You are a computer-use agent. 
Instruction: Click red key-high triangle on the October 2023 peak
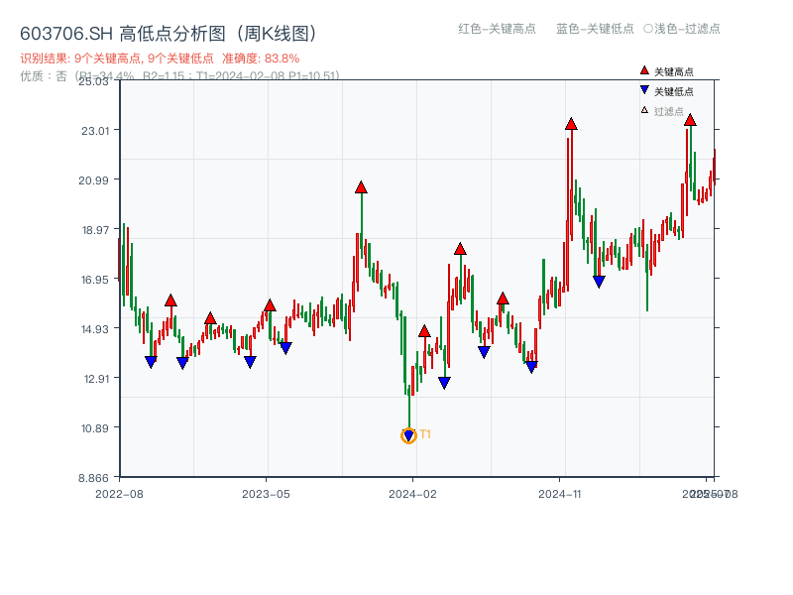tap(361, 184)
